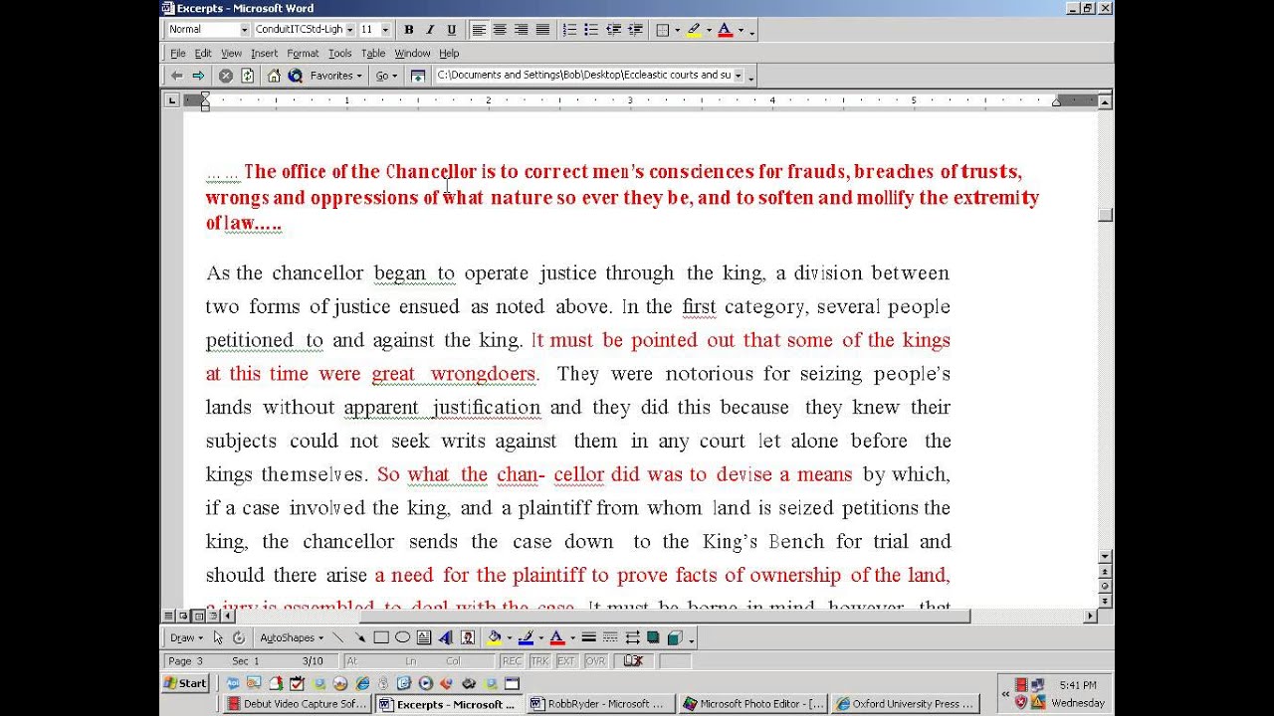Open the AutoShapes menu
This screenshot has height=716, width=1274.
point(292,638)
